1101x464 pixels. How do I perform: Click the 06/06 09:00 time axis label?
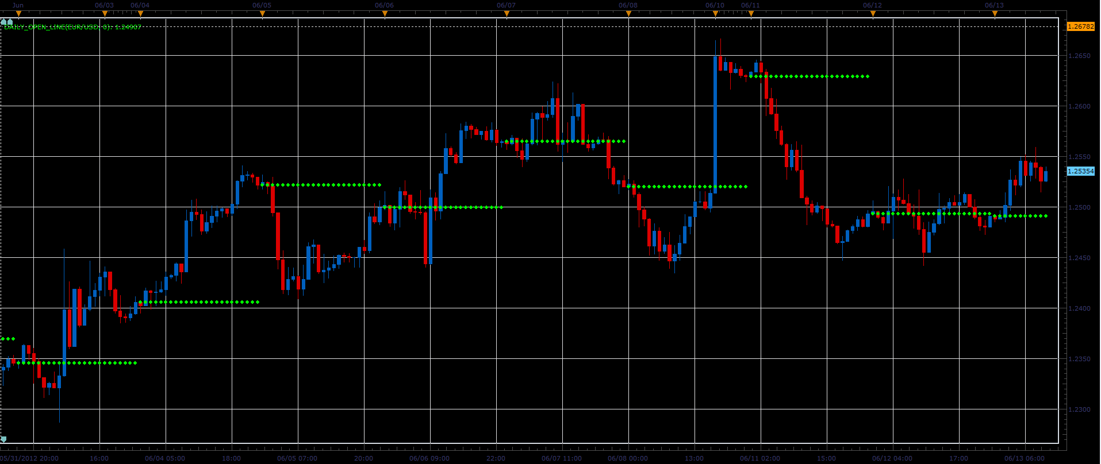[429, 458]
